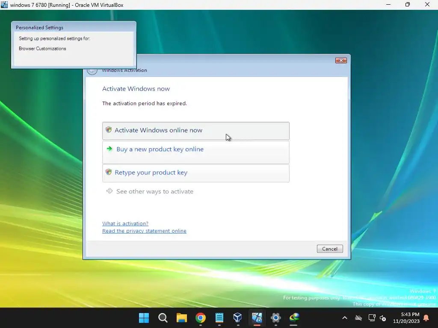Click the Personalized Settings window title
438x328 pixels.
point(39,27)
